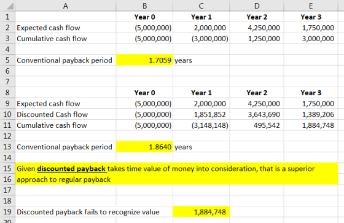Click the 3,000,000 cell in row 3
Image resolution: width=344 pixels, height=223 pixels.
(311, 39)
